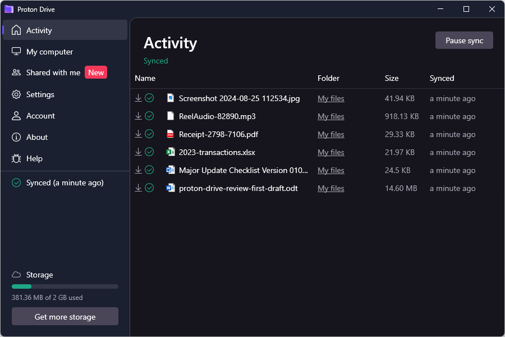Select file name proton-drive-review-first-draft.odt
The width and height of the screenshot is (505, 337).
pyautogui.click(x=238, y=188)
